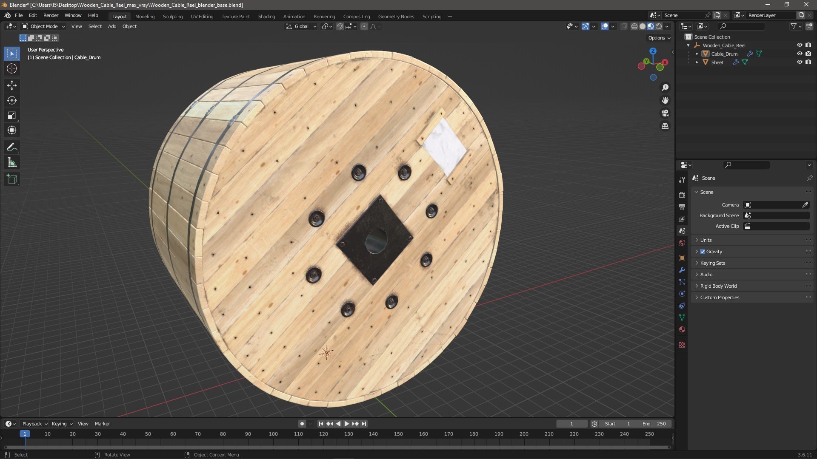This screenshot has width=817, height=459.
Task: Click the camera eyedropper icon
Action: pyautogui.click(x=805, y=205)
